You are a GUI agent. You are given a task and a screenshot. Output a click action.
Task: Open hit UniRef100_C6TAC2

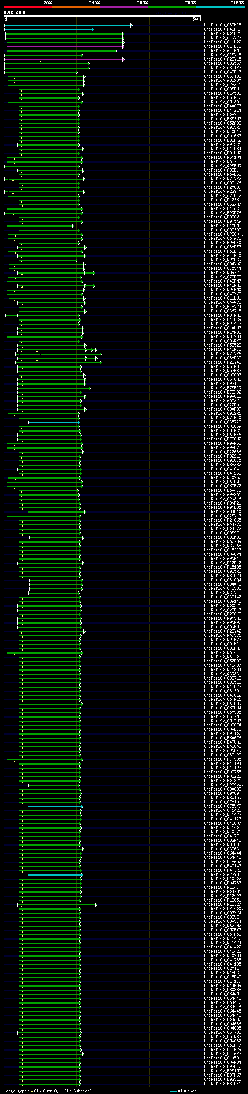click(x=222, y=238)
